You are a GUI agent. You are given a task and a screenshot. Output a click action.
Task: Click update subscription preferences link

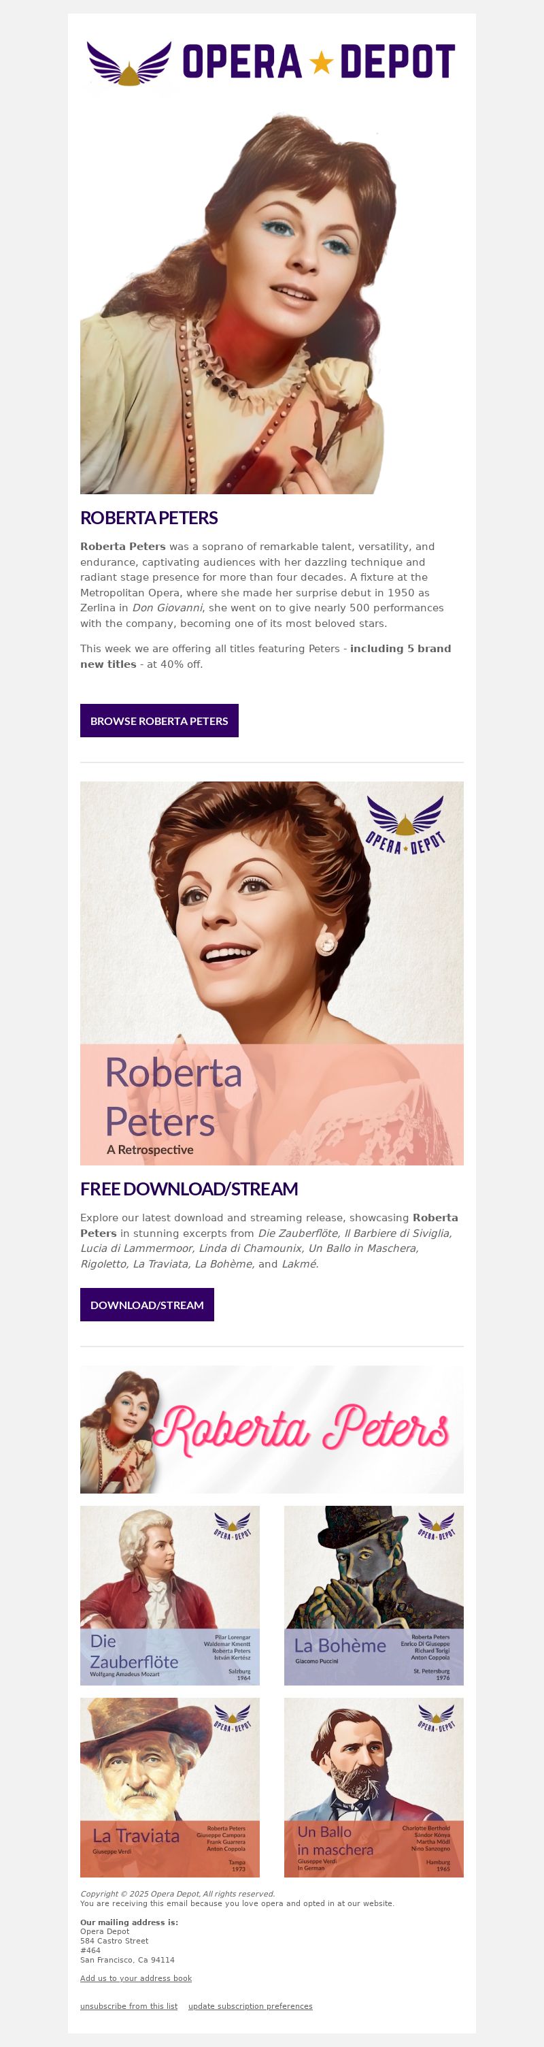point(250,2005)
